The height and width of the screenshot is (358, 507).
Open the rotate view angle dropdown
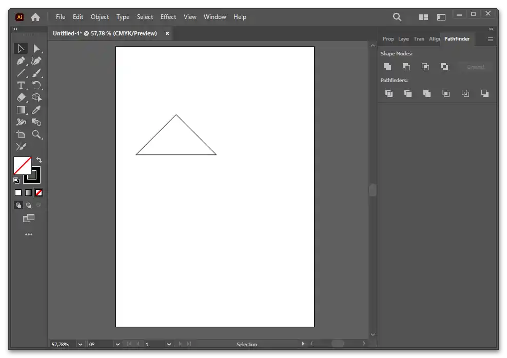pyautogui.click(x=118, y=344)
